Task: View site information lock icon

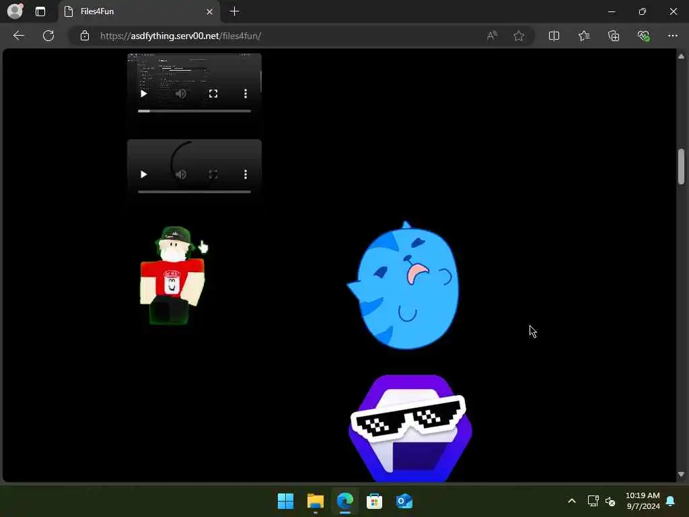Action: click(85, 36)
